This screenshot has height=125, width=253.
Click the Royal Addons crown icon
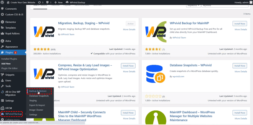(3, 34)
